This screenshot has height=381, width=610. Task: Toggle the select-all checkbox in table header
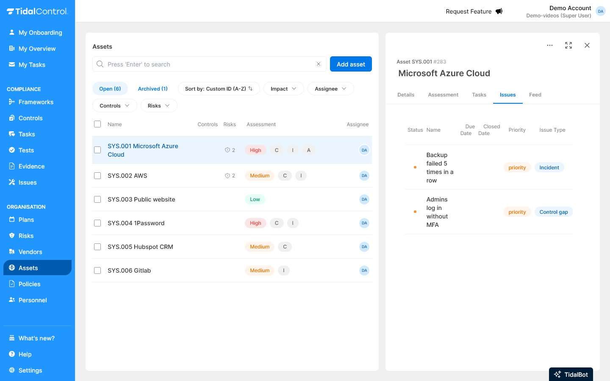pos(97,124)
